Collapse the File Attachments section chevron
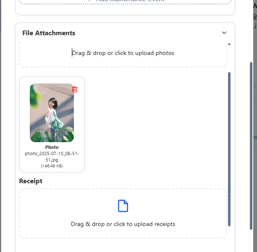Viewport: 257px width, 252px height. 224,33
